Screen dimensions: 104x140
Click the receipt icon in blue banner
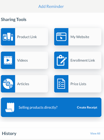10,107
